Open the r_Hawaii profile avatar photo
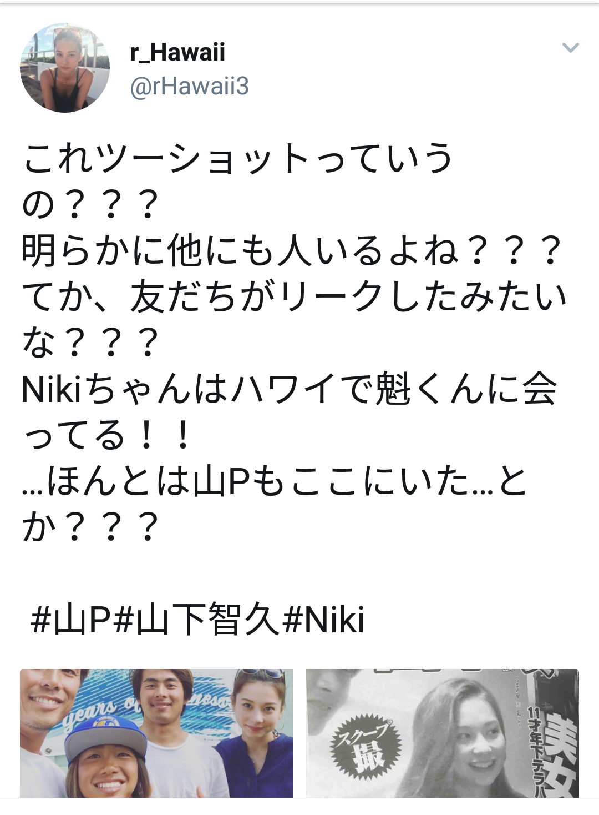 tap(65, 68)
